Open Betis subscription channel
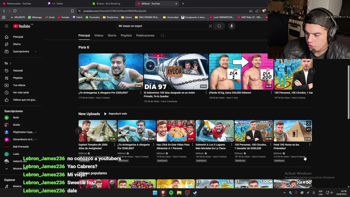This screenshot has width=350, height=197. pos(22,117)
